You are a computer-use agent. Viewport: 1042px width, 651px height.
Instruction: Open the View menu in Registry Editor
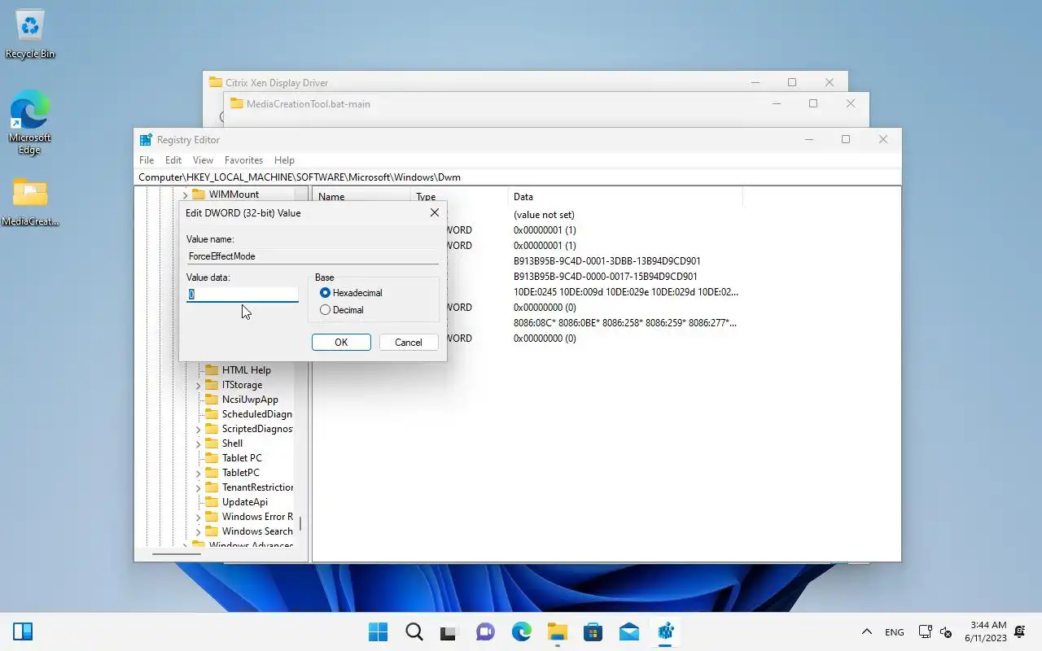pyautogui.click(x=203, y=160)
